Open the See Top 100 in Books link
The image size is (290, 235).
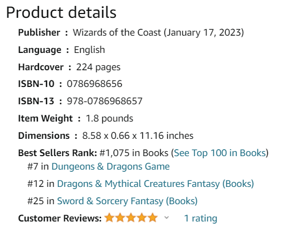pos(220,153)
